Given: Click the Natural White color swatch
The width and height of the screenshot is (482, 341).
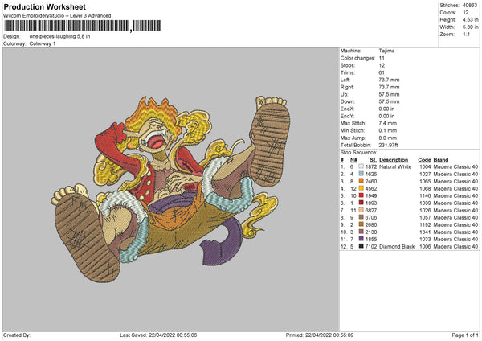Looking at the screenshot, I should pos(361,166).
